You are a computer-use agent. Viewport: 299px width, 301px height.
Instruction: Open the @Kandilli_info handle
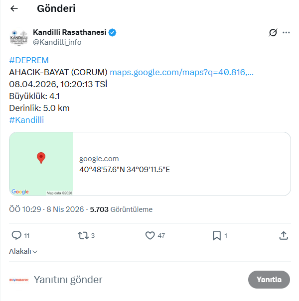tap(57, 43)
